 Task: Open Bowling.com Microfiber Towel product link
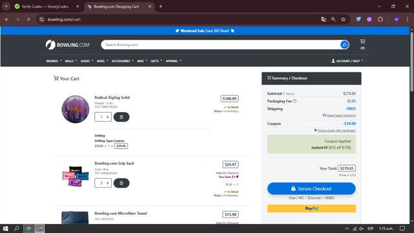(x=121, y=213)
